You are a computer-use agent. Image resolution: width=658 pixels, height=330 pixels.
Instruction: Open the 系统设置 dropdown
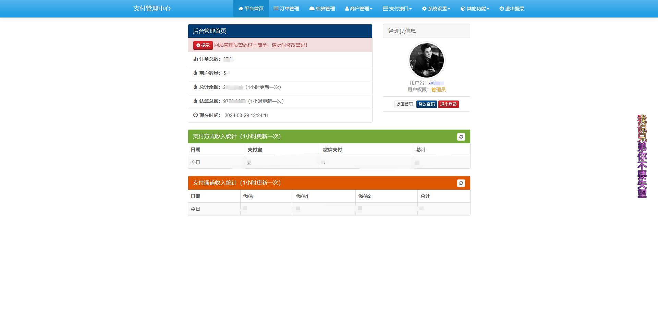tap(436, 9)
